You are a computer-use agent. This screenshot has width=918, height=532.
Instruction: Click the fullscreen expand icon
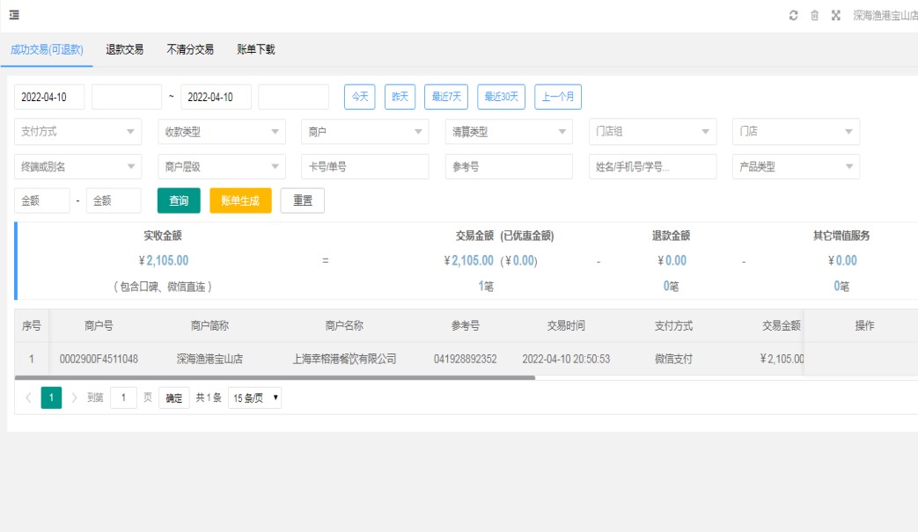[x=835, y=16]
